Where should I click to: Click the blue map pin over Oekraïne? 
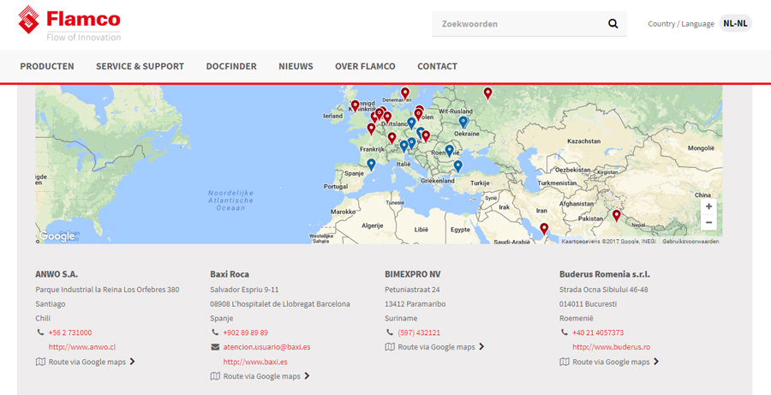pyautogui.click(x=463, y=122)
